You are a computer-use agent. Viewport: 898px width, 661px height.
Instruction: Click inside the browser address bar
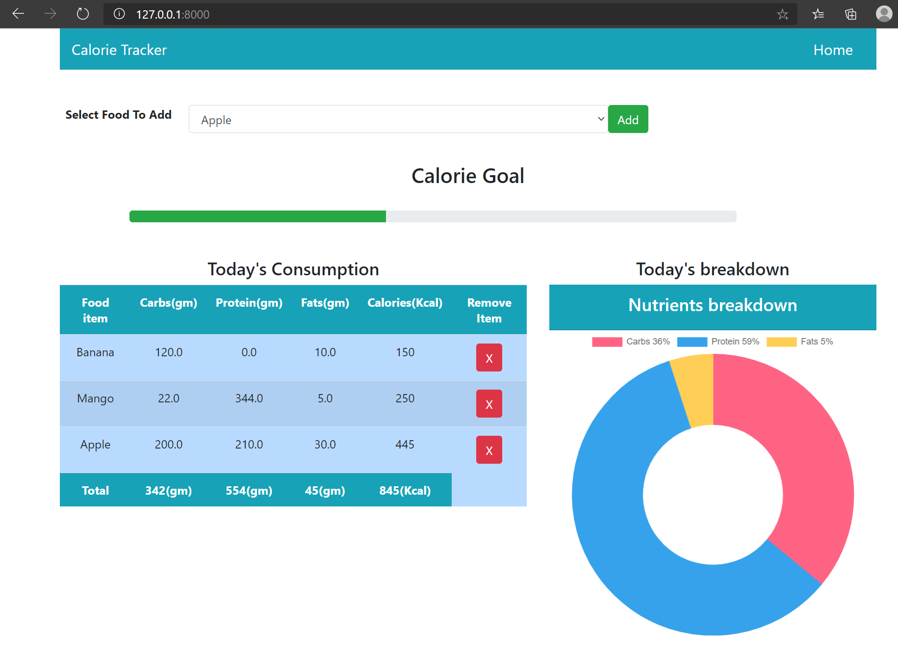[392, 14]
